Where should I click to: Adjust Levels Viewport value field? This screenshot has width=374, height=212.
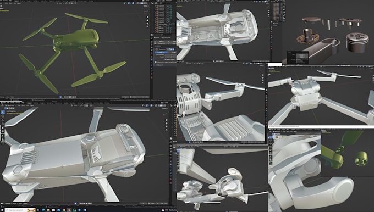click(x=170, y=55)
